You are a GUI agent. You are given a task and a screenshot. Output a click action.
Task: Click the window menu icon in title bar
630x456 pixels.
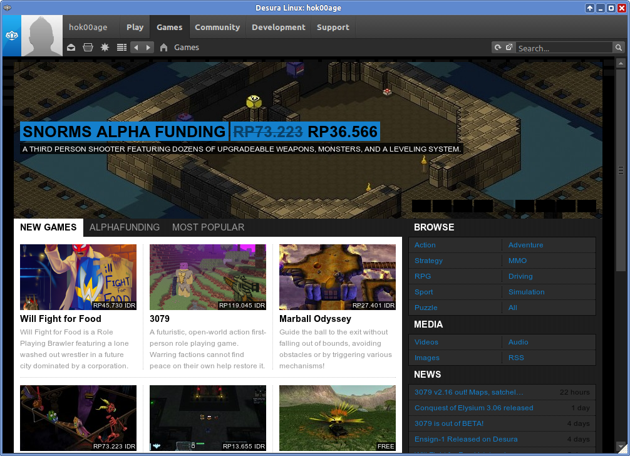tap(8, 8)
